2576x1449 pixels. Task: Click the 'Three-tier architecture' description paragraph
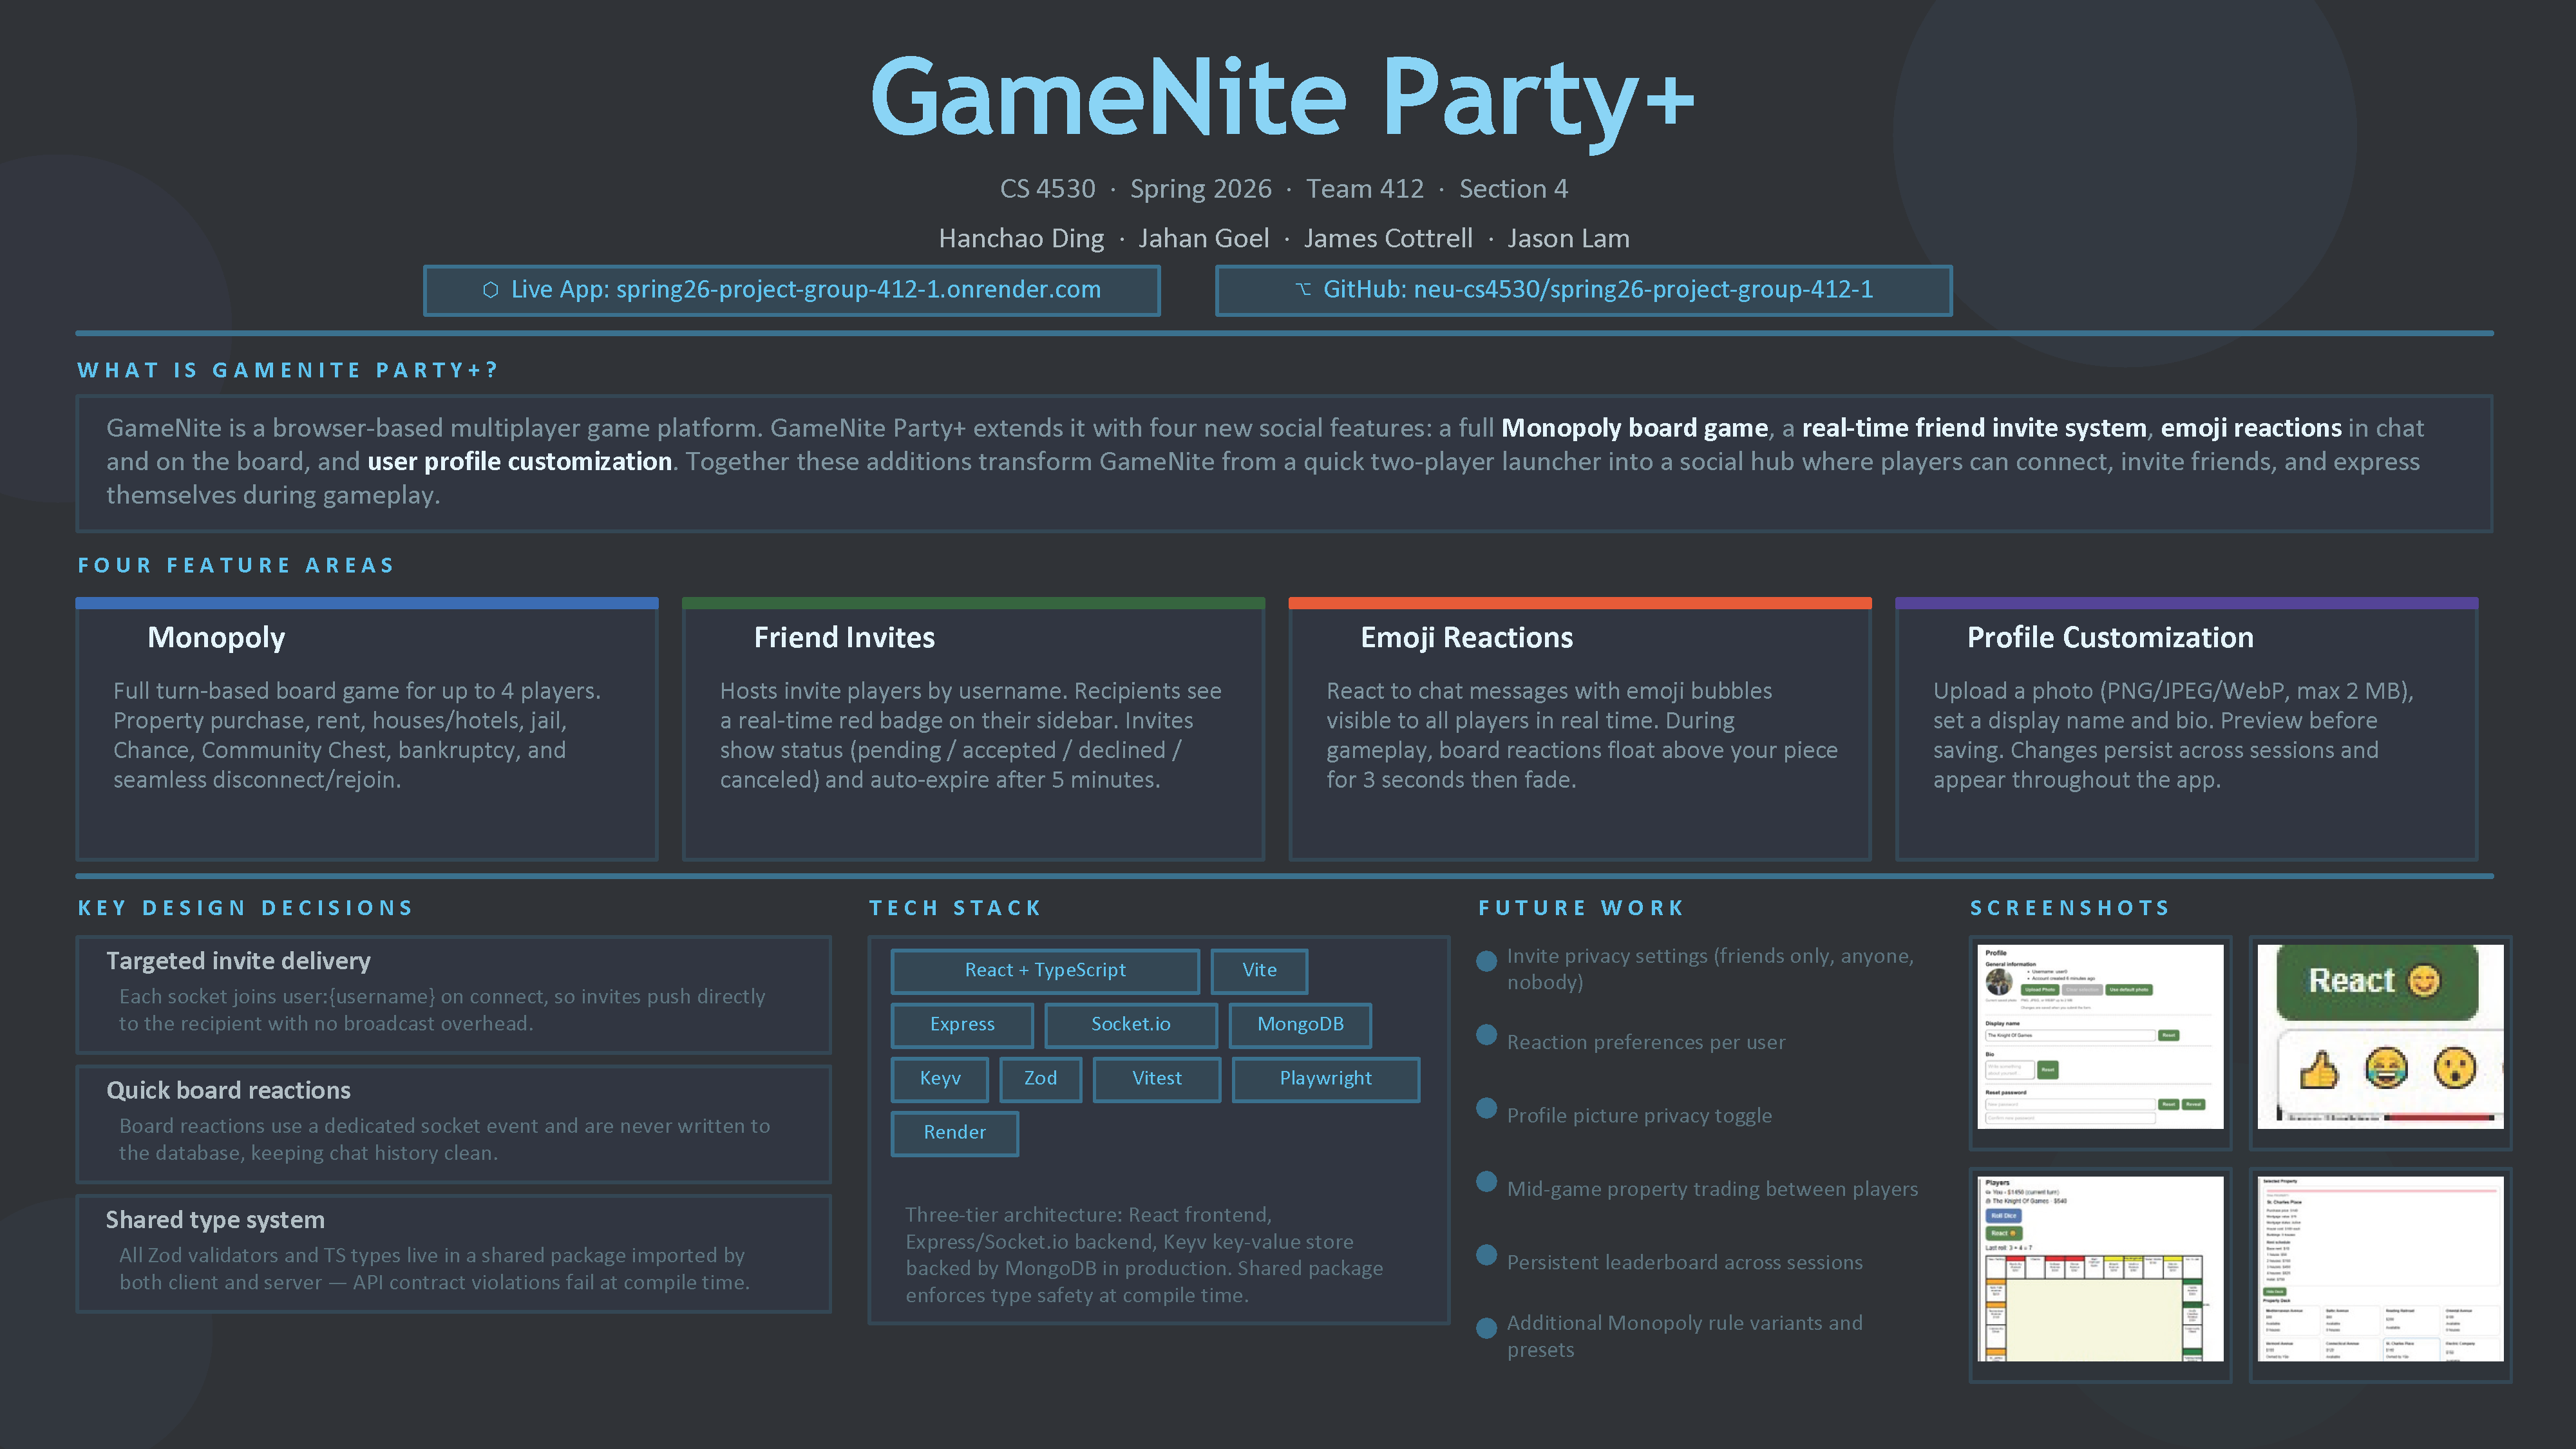pos(1144,1255)
